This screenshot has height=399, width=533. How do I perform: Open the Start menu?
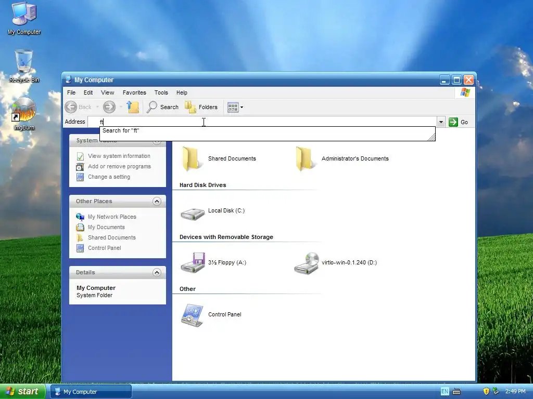click(x=22, y=392)
